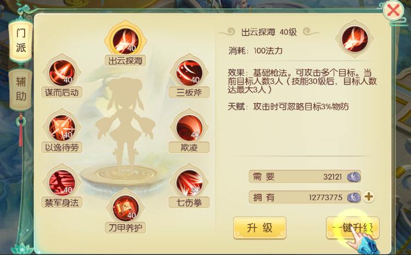
Task: Select the 三板斧 skill icon
Action: pos(189,73)
